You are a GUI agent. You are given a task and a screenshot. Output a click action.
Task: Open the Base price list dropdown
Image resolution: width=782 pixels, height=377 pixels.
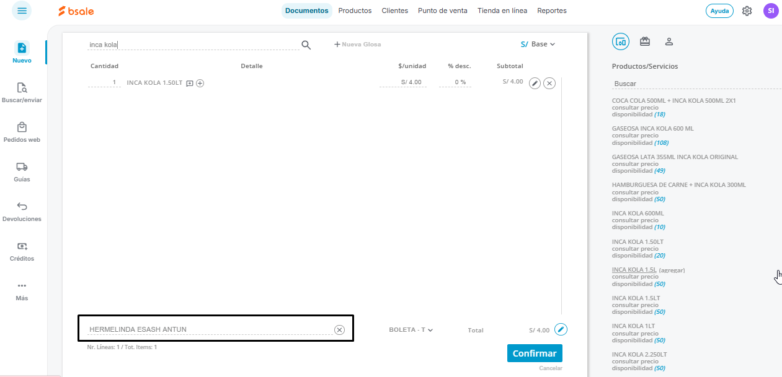(x=538, y=45)
